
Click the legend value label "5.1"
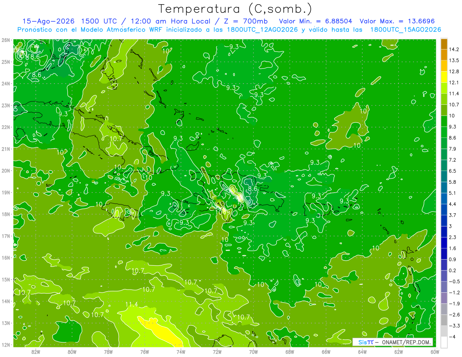point(453,193)
